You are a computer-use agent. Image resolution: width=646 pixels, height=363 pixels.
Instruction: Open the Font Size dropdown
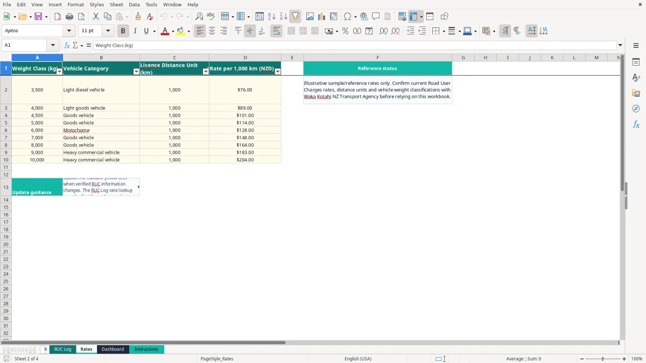pyautogui.click(x=108, y=31)
